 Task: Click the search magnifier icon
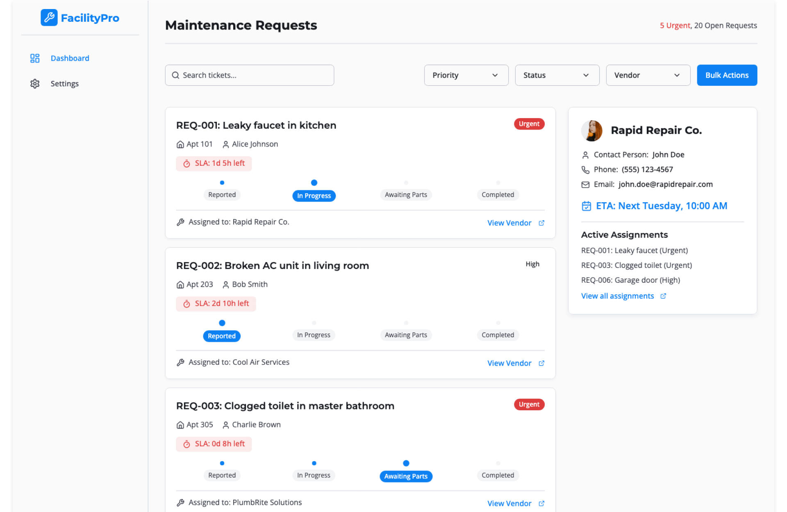coord(175,75)
